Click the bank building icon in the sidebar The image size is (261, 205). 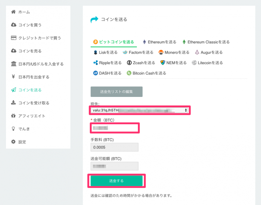tap(13, 64)
